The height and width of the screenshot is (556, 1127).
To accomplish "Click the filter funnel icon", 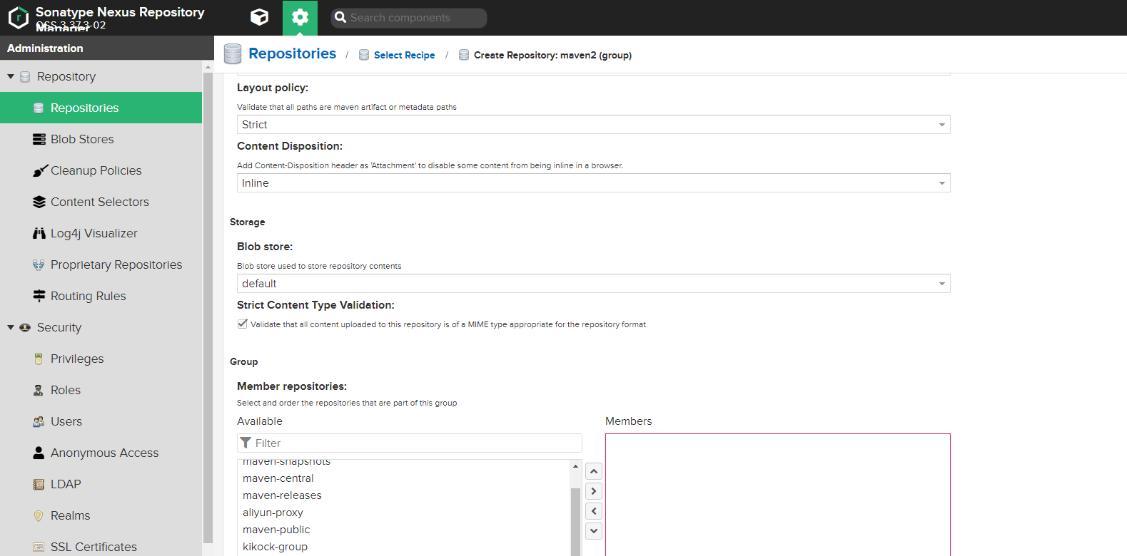I will [246, 443].
